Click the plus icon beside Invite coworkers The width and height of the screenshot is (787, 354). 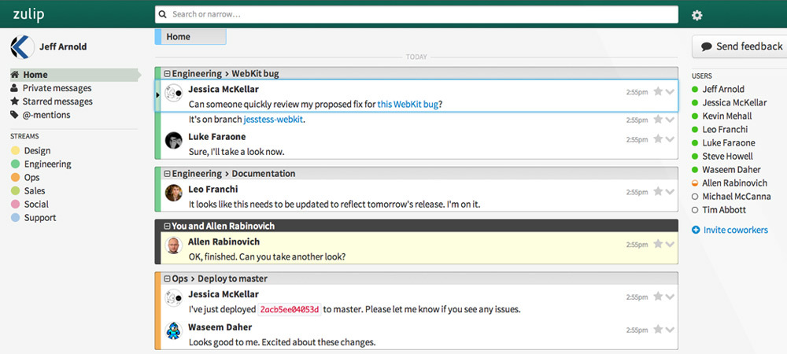696,230
